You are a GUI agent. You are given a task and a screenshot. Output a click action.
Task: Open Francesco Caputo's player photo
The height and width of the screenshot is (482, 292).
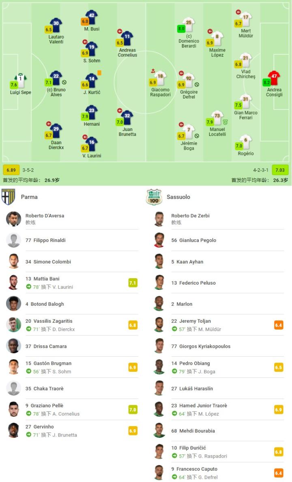pos(159,473)
